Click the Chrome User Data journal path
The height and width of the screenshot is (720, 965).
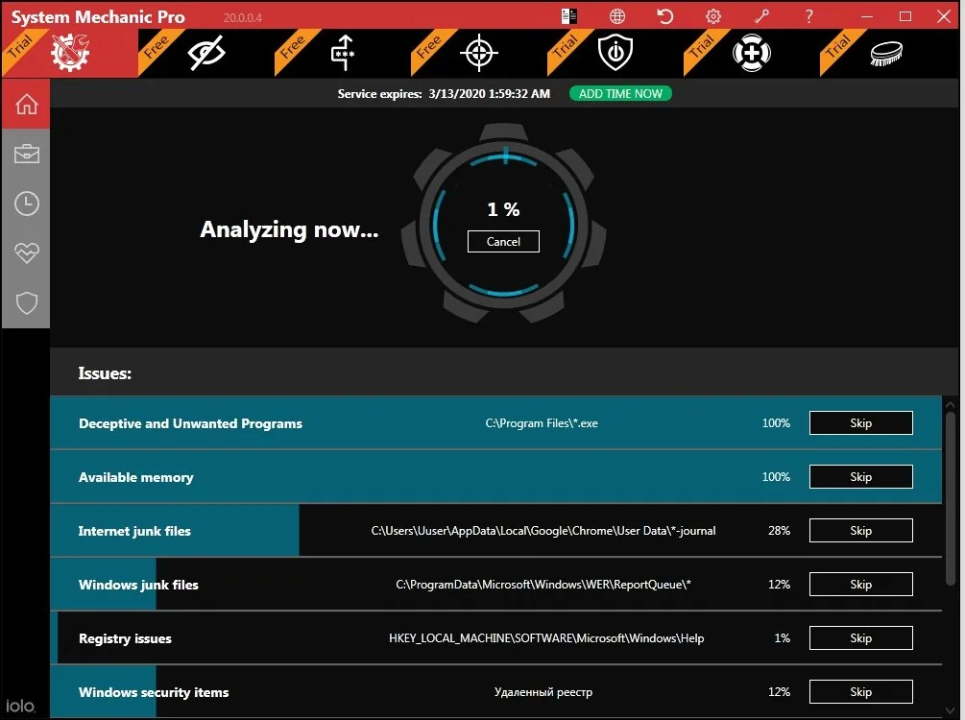[543, 531]
